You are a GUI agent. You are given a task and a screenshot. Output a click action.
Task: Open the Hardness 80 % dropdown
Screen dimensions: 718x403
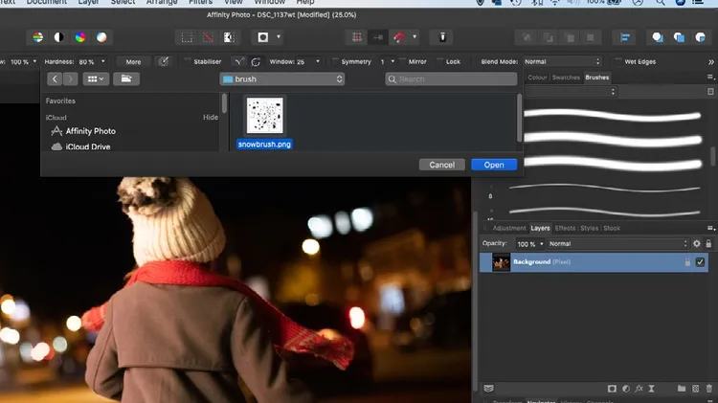(103, 61)
